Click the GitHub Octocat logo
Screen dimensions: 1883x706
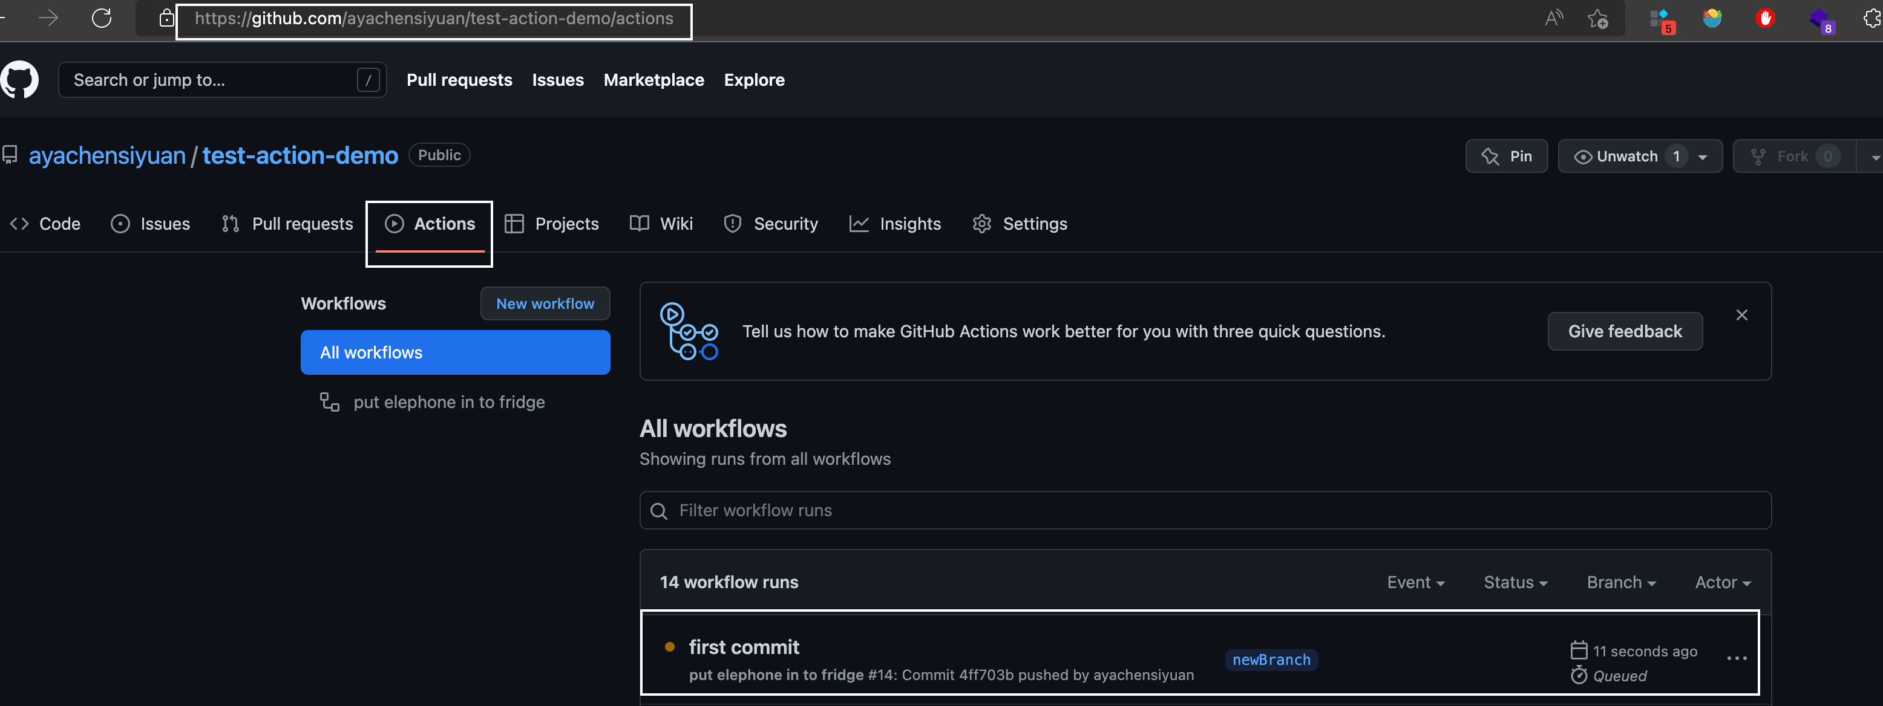tap(20, 79)
